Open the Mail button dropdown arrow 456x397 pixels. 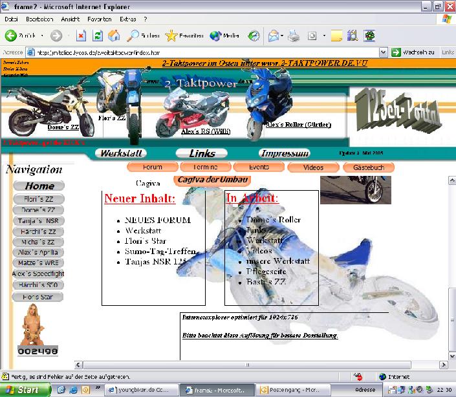pyautogui.click(x=282, y=36)
